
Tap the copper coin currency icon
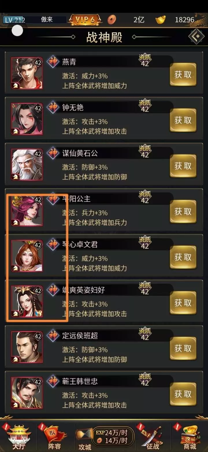pyautogui.click(x=112, y=20)
